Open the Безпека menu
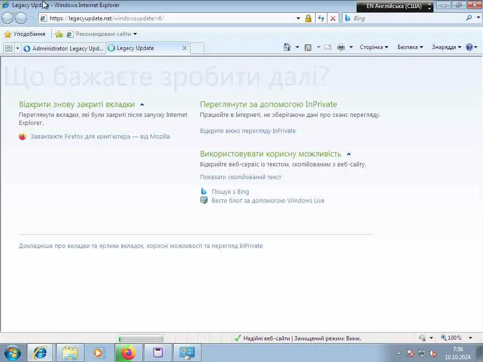483x362 pixels. coord(410,47)
